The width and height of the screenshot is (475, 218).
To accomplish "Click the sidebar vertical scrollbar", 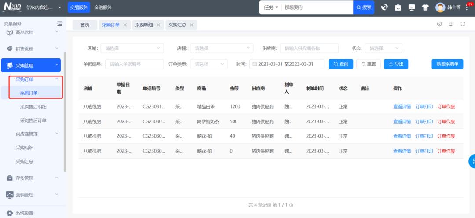I will click(x=65, y=112).
